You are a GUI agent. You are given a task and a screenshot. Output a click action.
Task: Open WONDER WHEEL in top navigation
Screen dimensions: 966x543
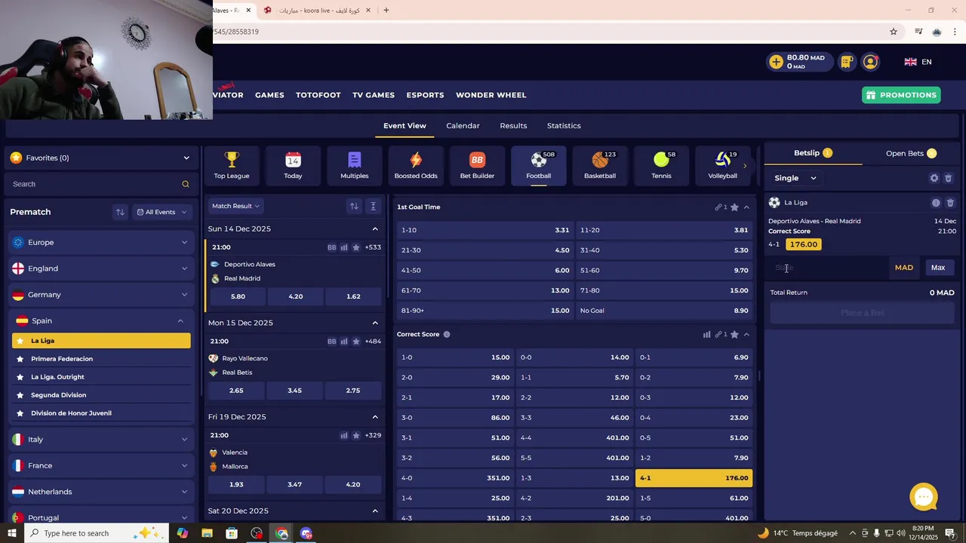(x=491, y=95)
